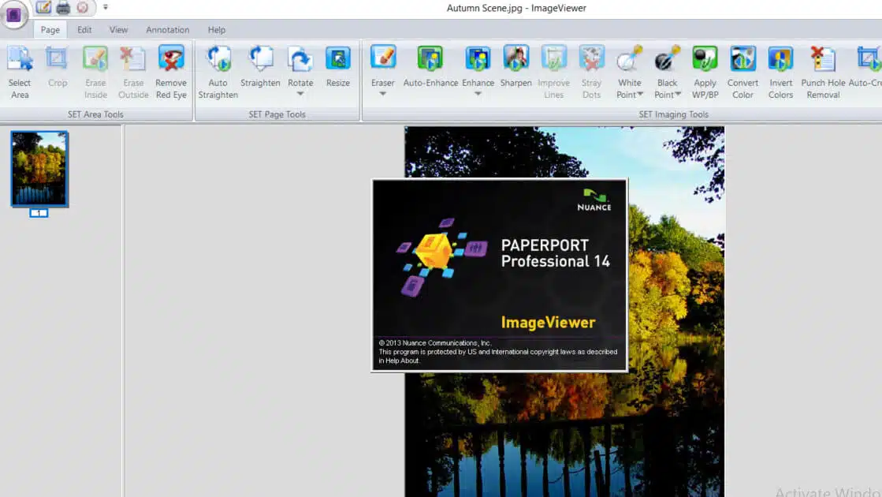Expand the Enhance dropdown arrow

click(478, 94)
